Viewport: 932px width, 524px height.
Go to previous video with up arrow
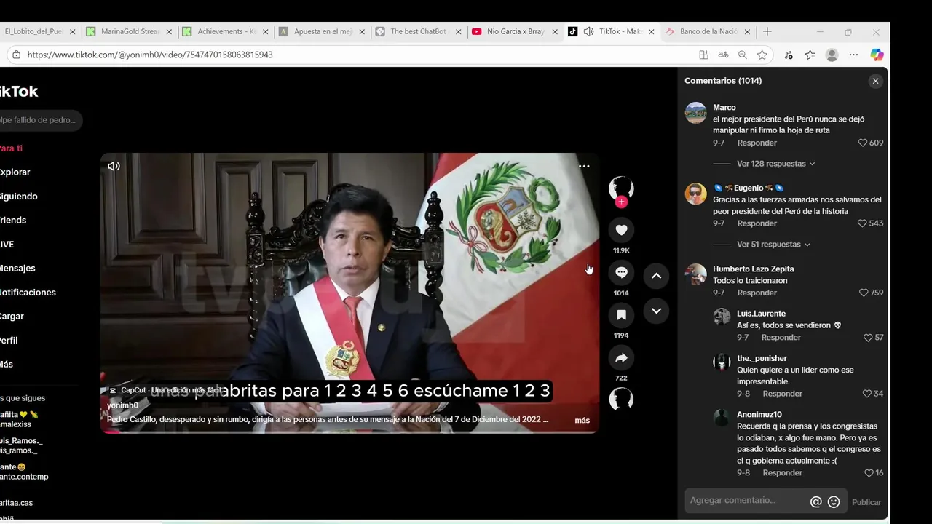[x=656, y=276]
